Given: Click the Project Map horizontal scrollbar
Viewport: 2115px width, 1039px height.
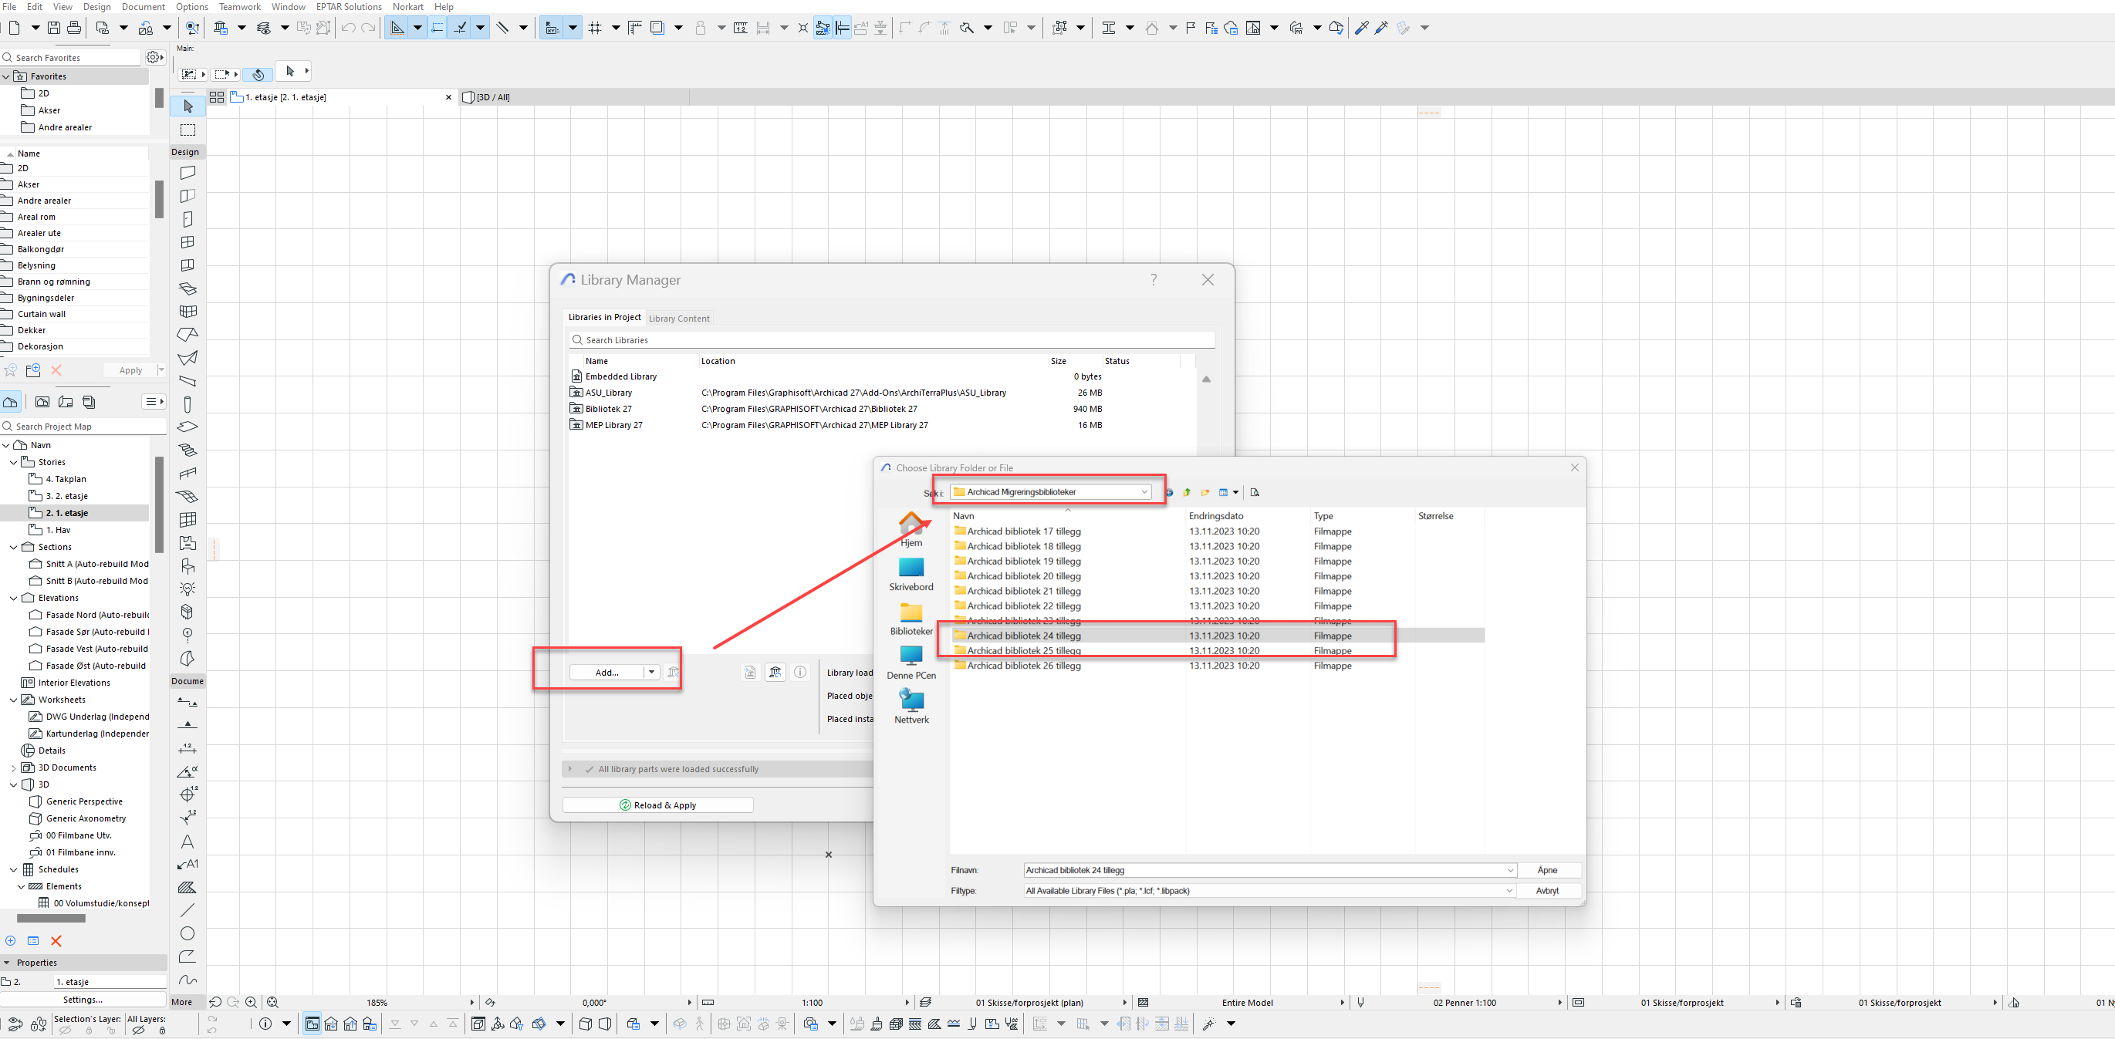Looking at the screenshot, I should click(51, 919).
